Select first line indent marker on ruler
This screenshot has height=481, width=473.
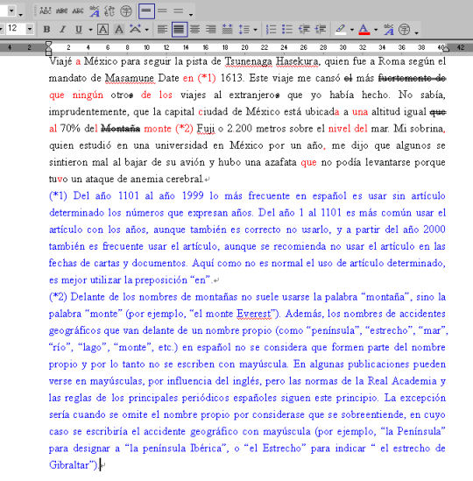click(48, 45)
